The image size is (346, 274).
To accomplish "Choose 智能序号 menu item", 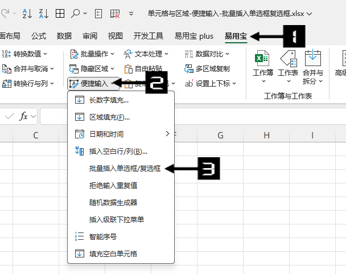I will point(121,236).
